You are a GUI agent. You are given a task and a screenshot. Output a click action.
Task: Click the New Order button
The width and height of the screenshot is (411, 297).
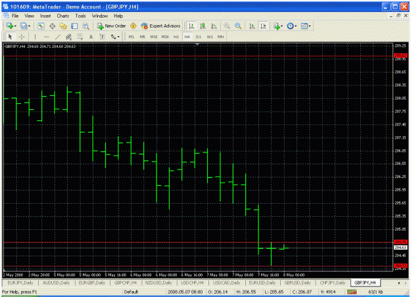(111, 26)
